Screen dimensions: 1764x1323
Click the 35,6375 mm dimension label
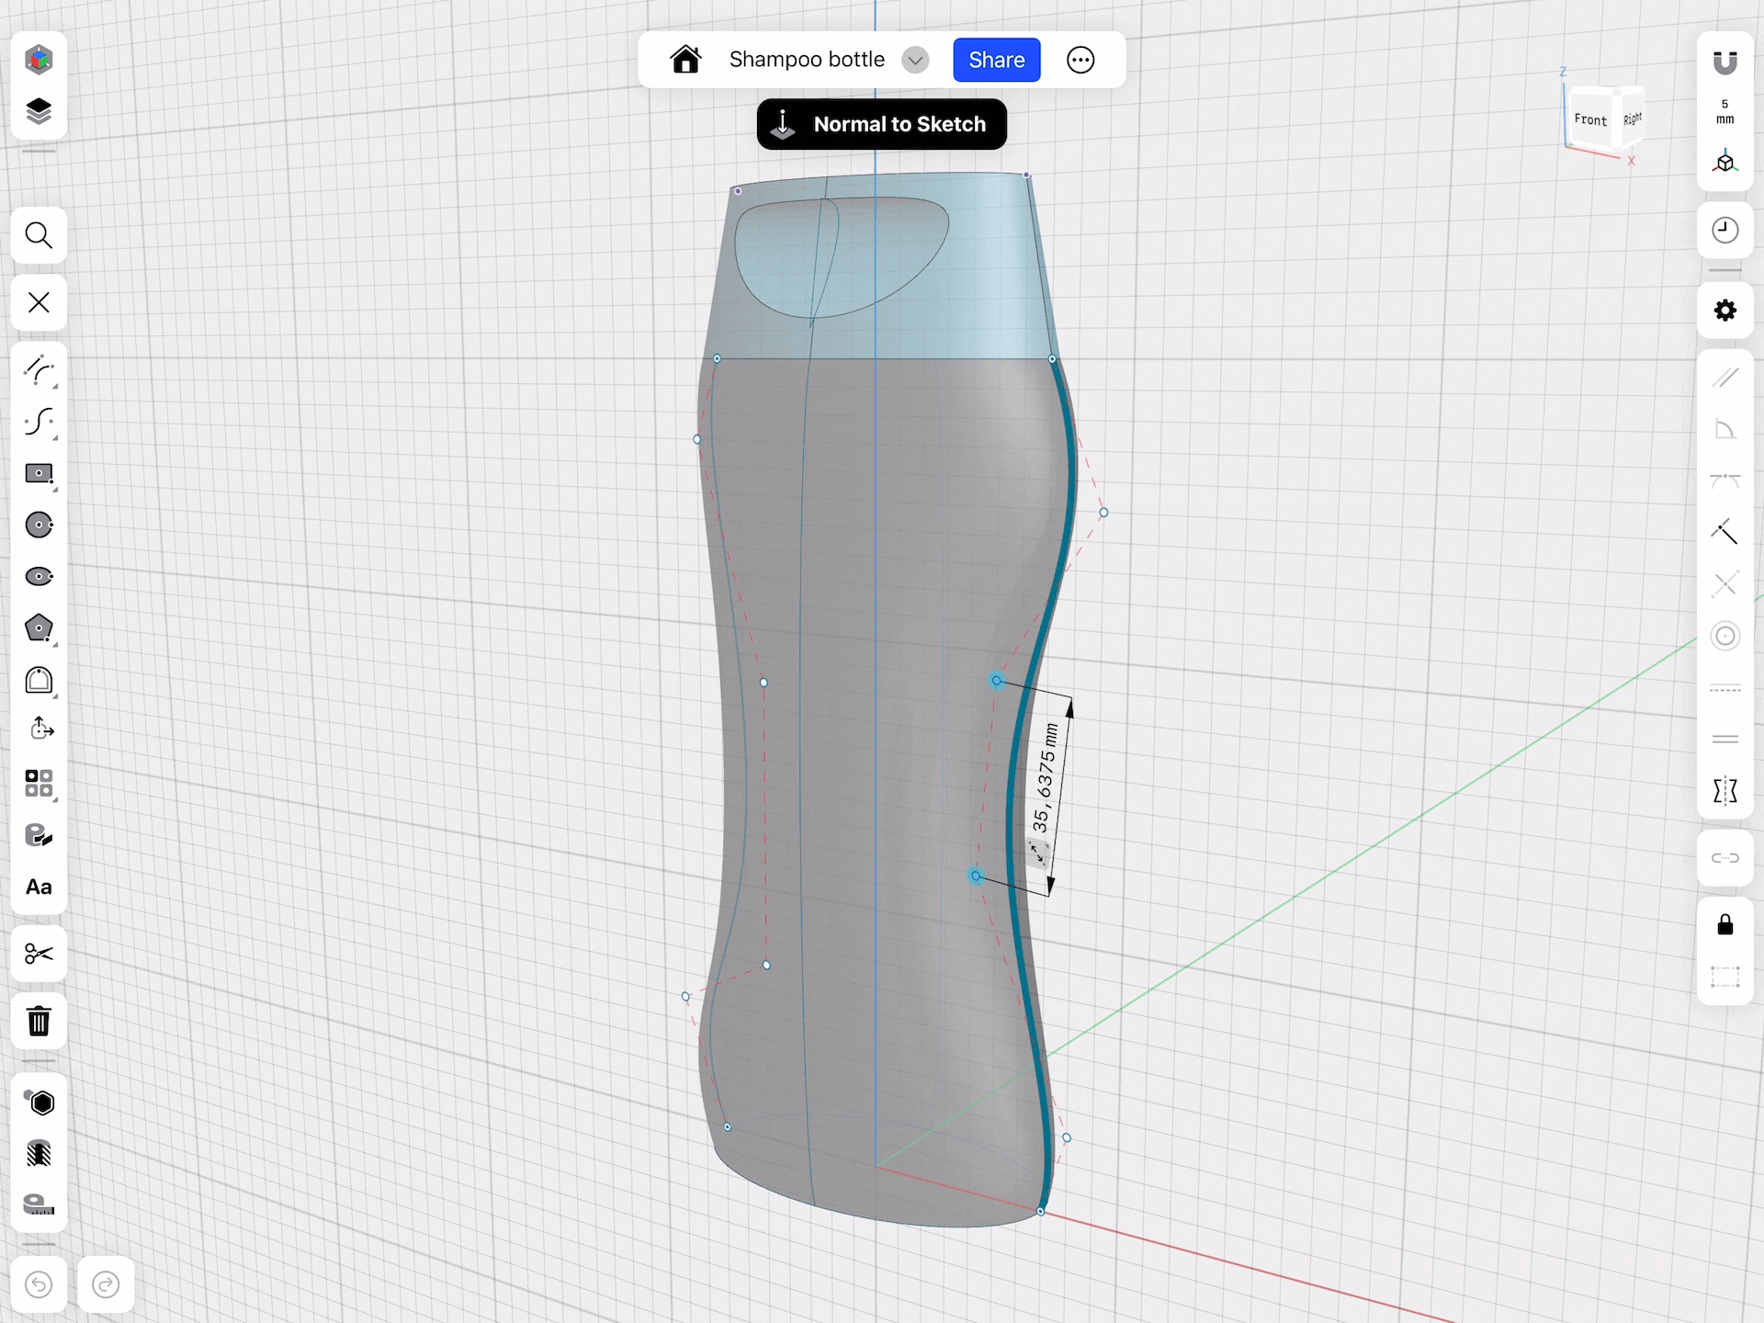point(1046,778)
